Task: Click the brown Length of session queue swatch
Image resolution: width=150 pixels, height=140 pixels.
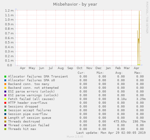Action: click(x=5, y=118)
